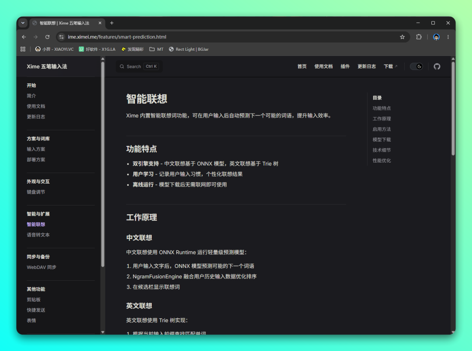Open 插件 in the top navigation
The image size is (472, 351).
345,66
